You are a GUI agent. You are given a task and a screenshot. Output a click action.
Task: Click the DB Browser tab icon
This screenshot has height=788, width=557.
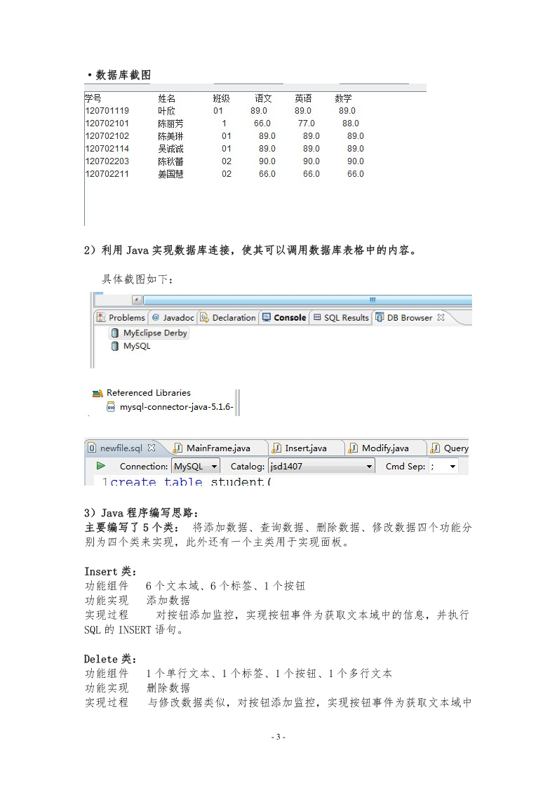380,318
